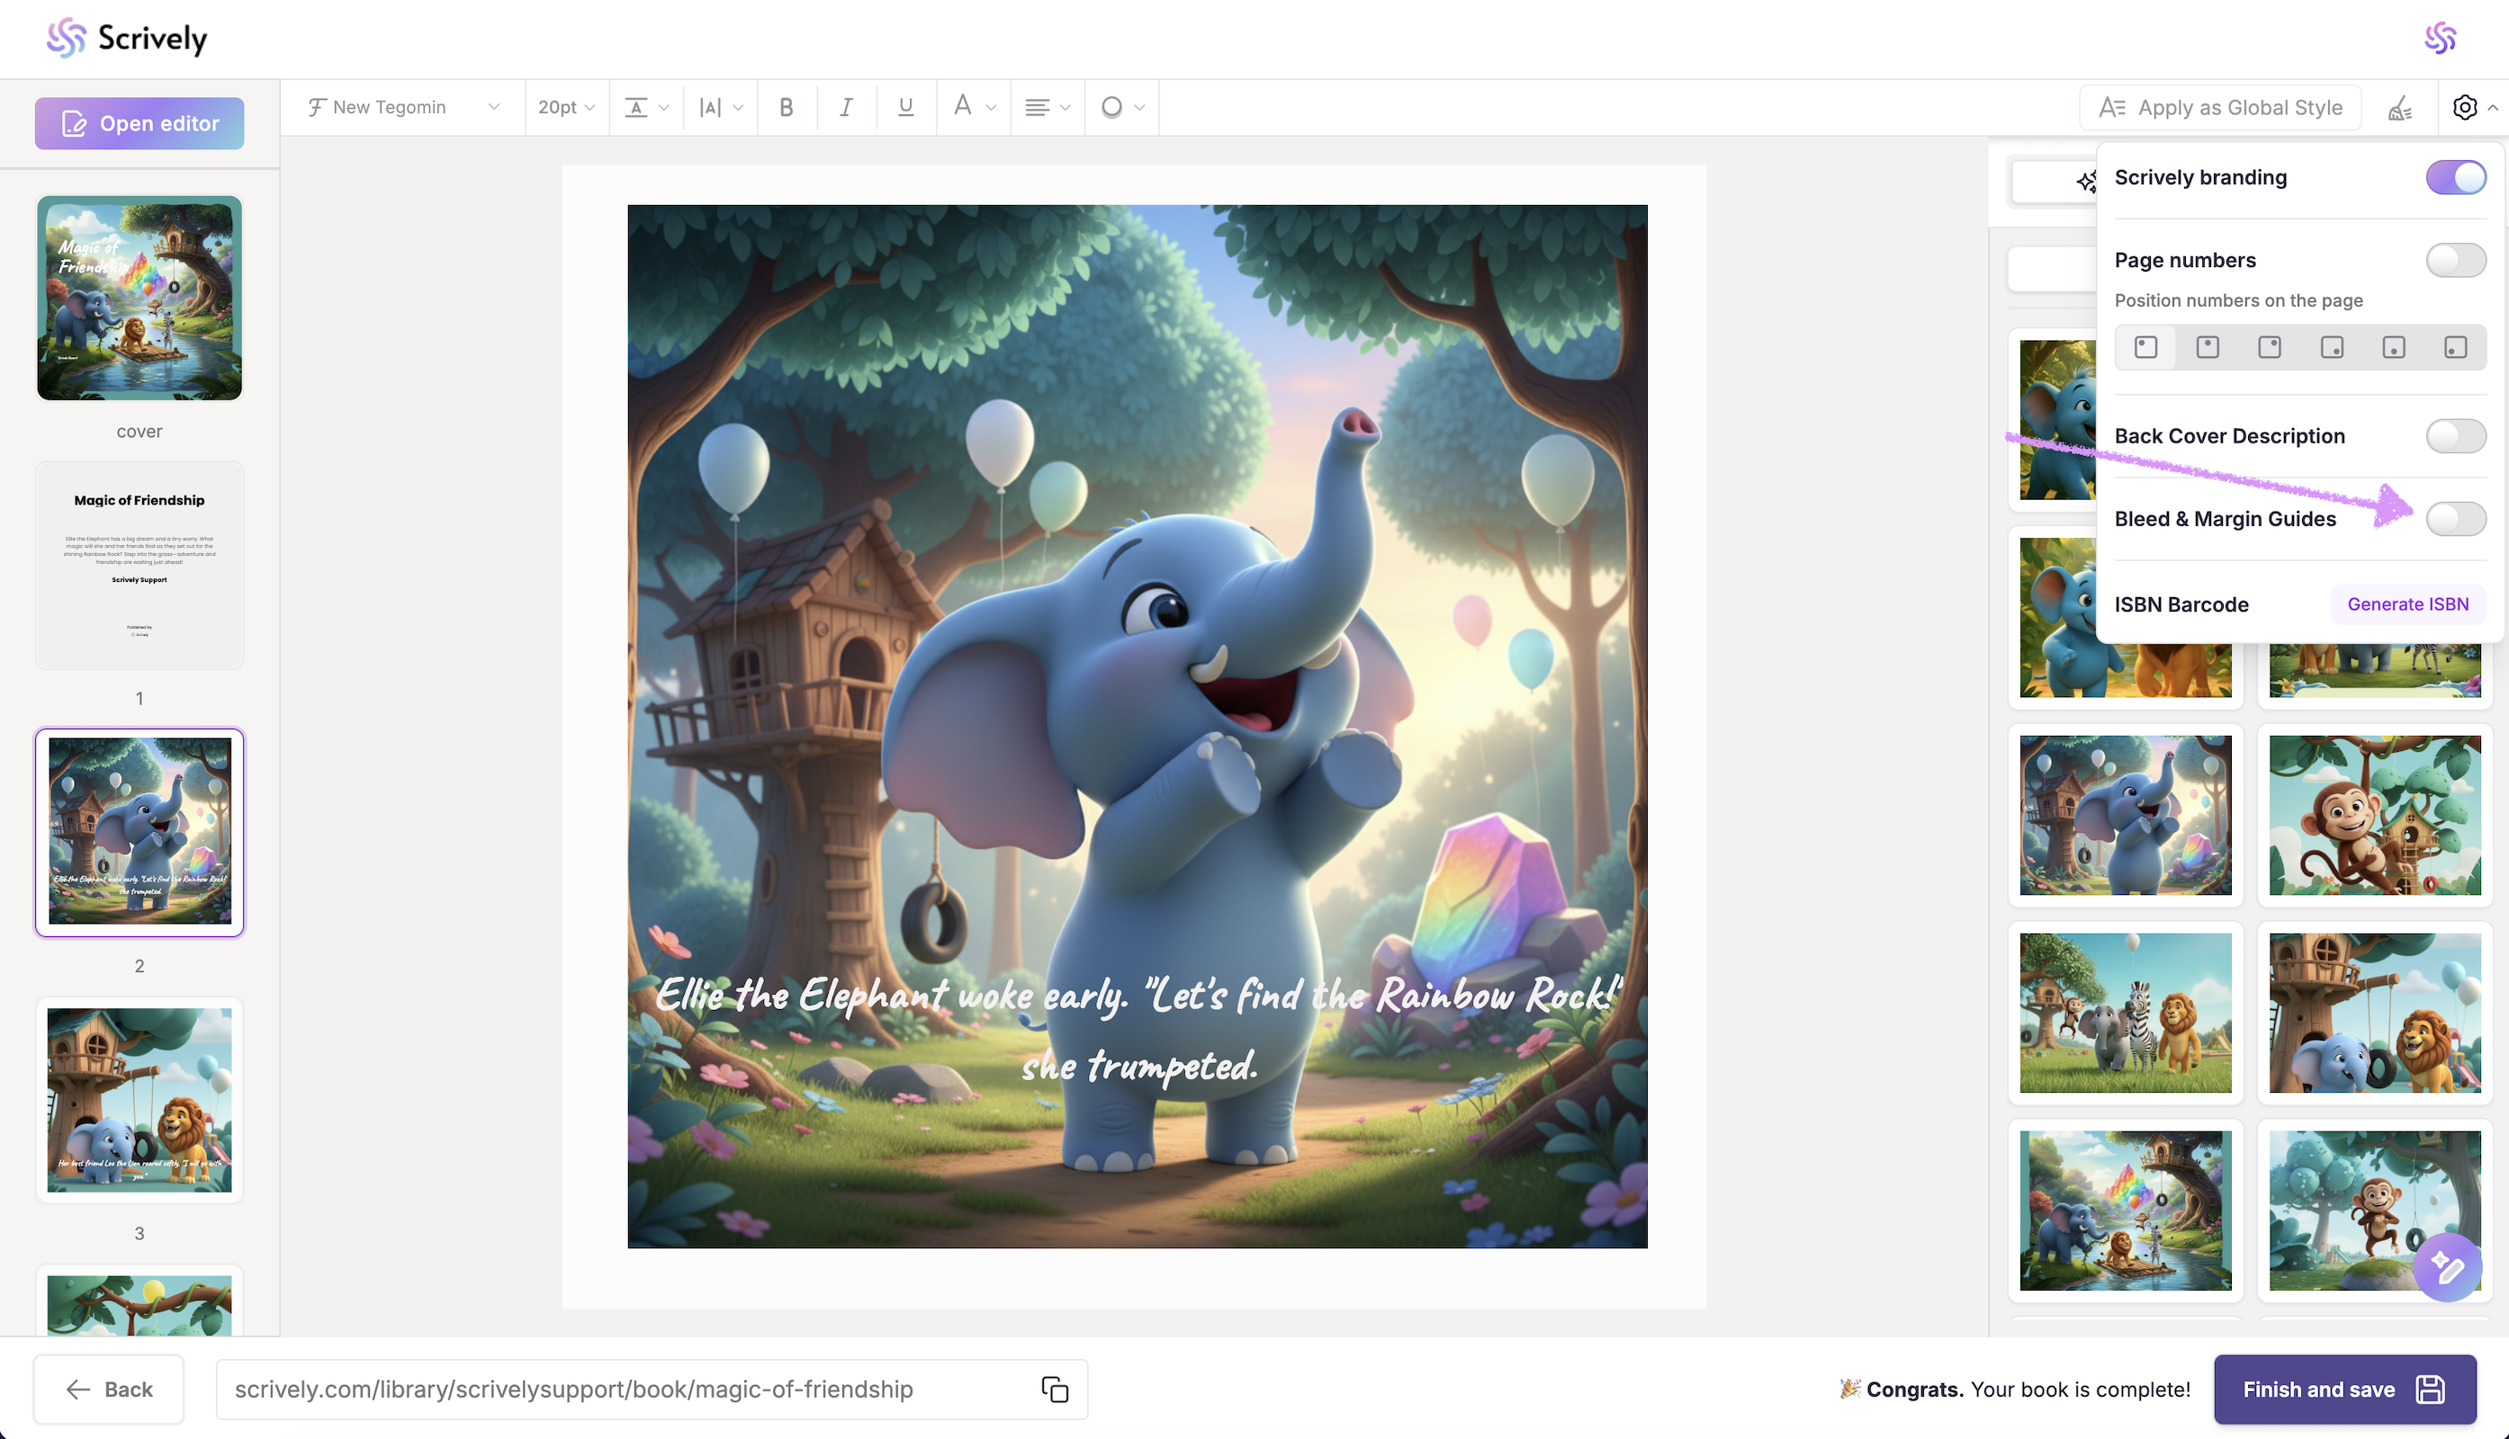2509x1439 pixels.
Task: Expand the text alignment dropdown
Action: [1048, 107]
